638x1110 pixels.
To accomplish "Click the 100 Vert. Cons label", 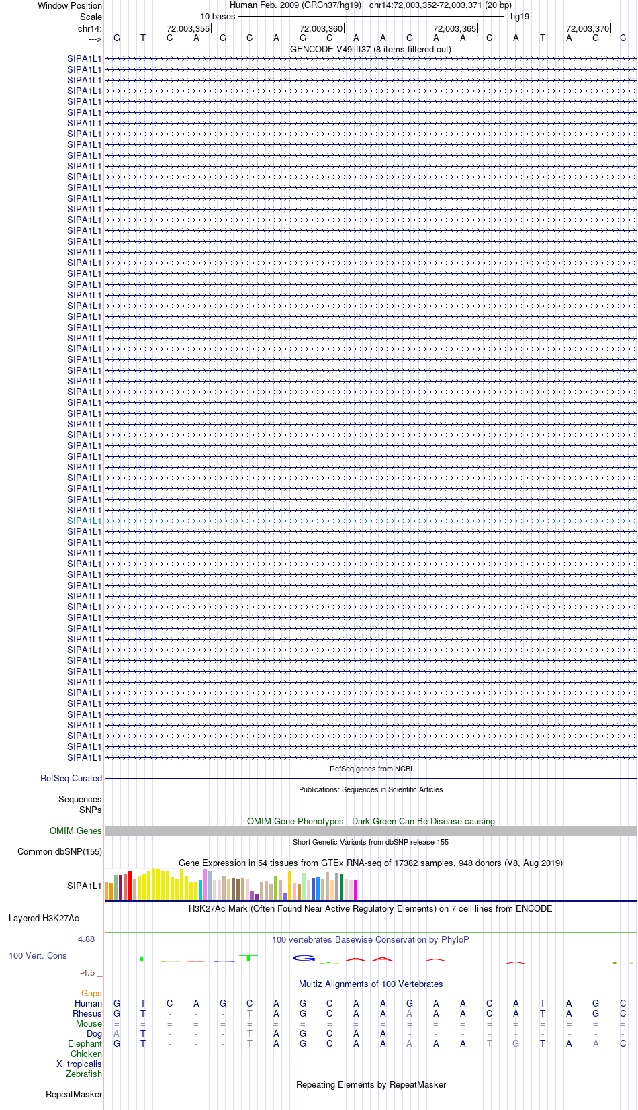I will [38, 955].
